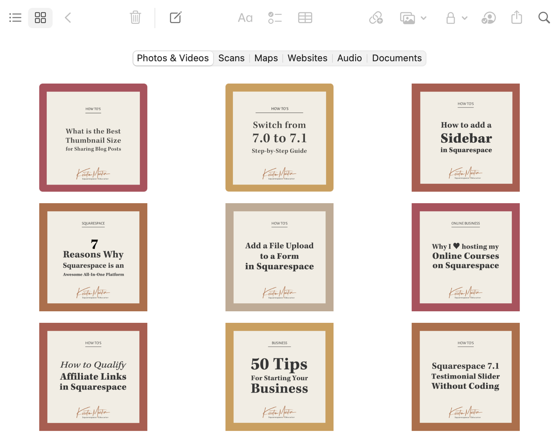Click the trash delete icon
Image resolution: width=559 pixels, height=441 pixels.
click(135, 18)
